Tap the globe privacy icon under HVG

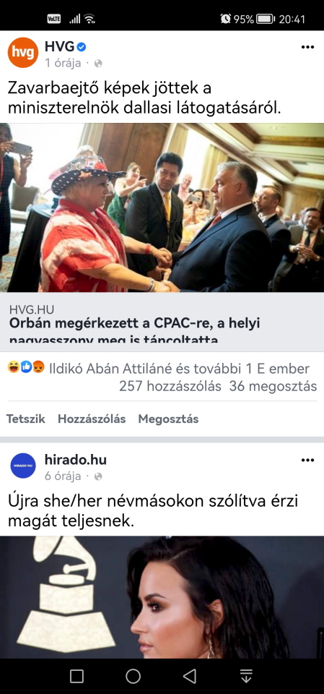point(98,64)
